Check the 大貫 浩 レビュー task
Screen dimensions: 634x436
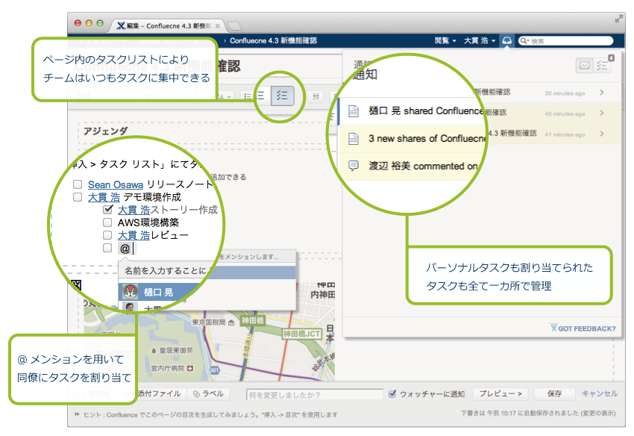(x=107, y=235)
